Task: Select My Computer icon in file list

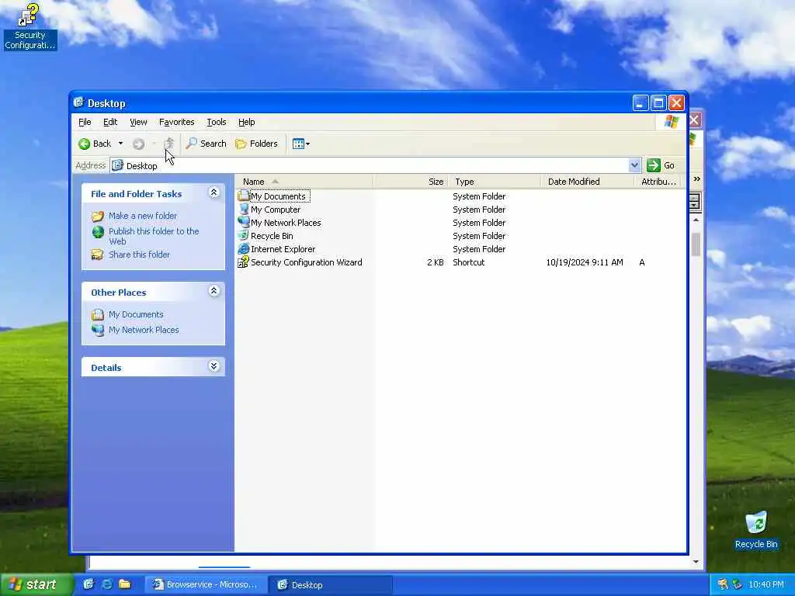Action: pyautogui.click(x=243, y=209)
